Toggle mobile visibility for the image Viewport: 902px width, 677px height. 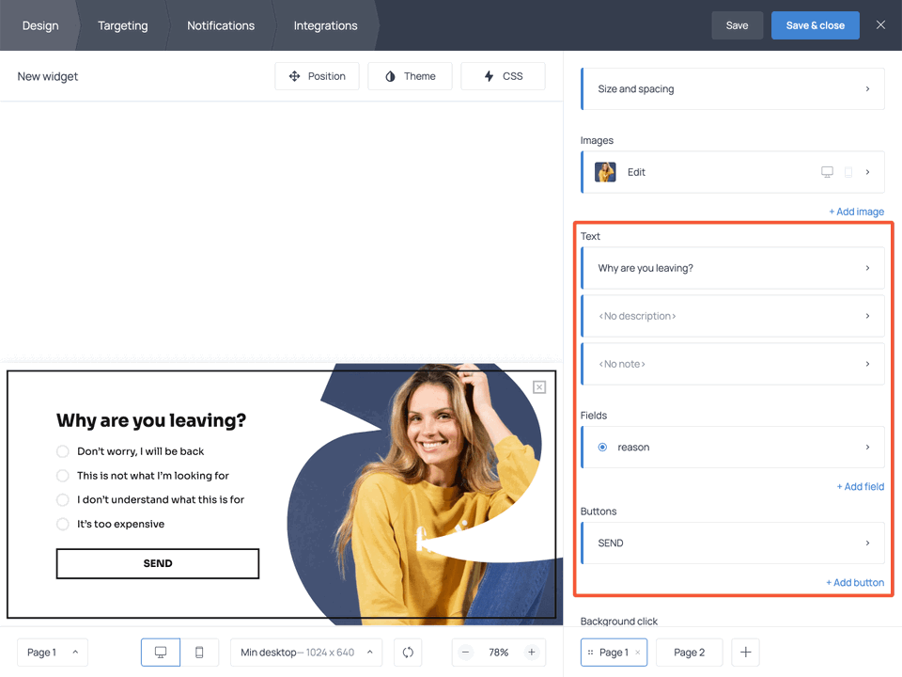pos(848,172)
